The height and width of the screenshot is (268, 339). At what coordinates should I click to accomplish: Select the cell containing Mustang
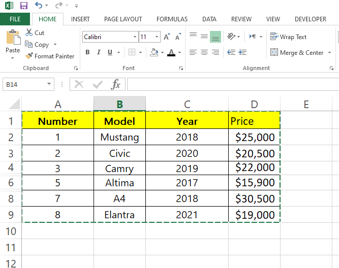tap(119, 137)
